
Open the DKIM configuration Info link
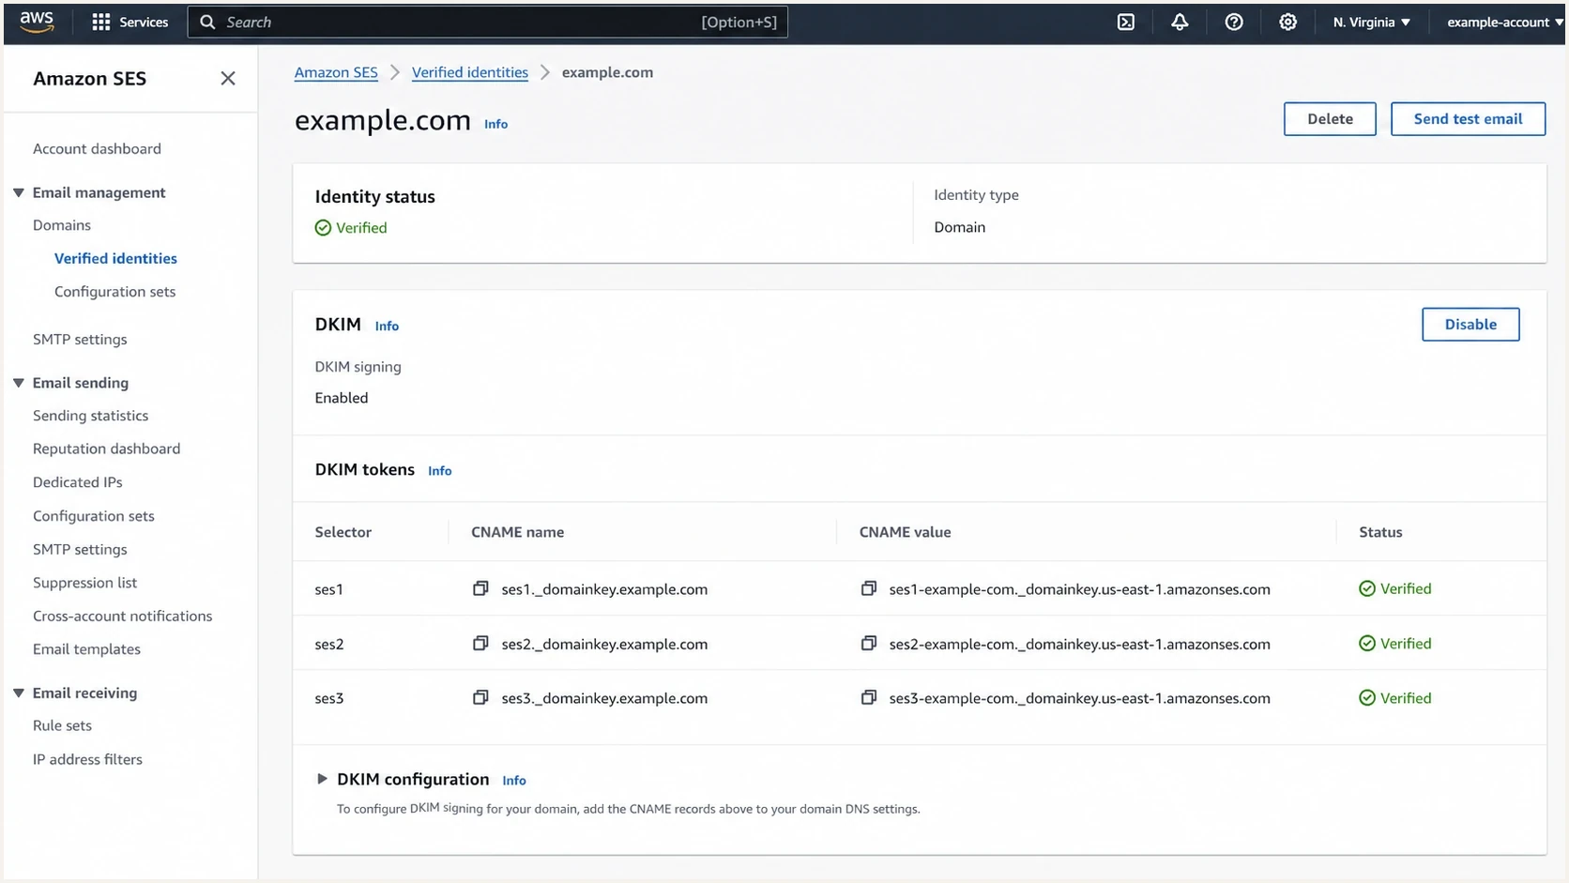(x=513, y=781)
